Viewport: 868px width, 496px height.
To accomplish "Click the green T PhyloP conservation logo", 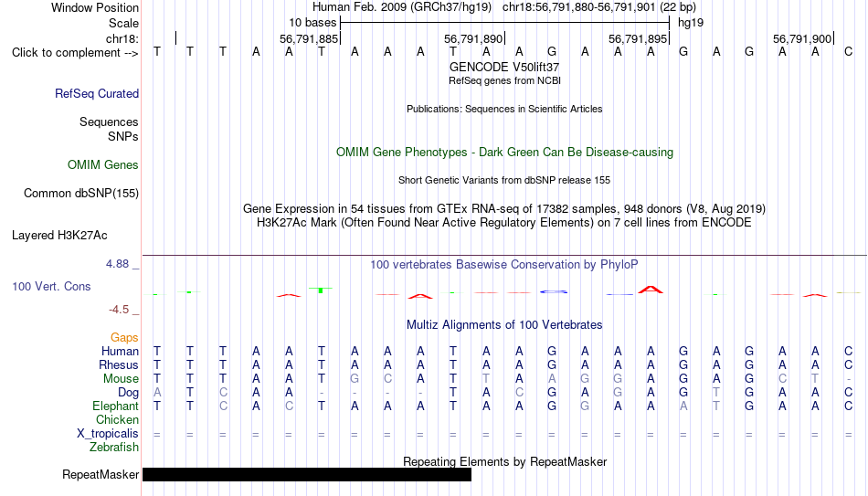I will (x=321, y=290).
